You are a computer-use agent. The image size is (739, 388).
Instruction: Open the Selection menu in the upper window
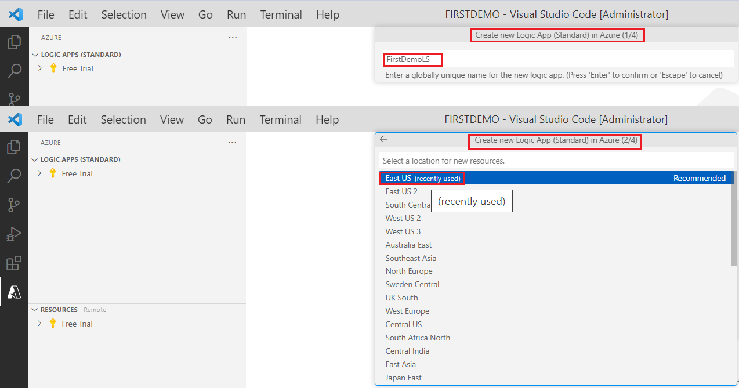pos(124,14)
